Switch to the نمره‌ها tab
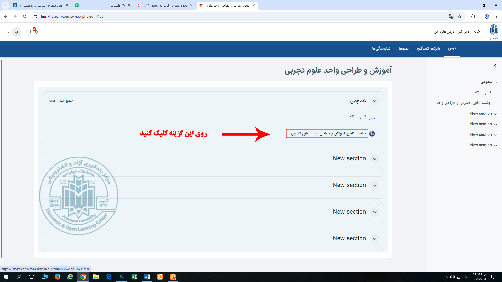502x282 pixels. click(x=403, y=49)
